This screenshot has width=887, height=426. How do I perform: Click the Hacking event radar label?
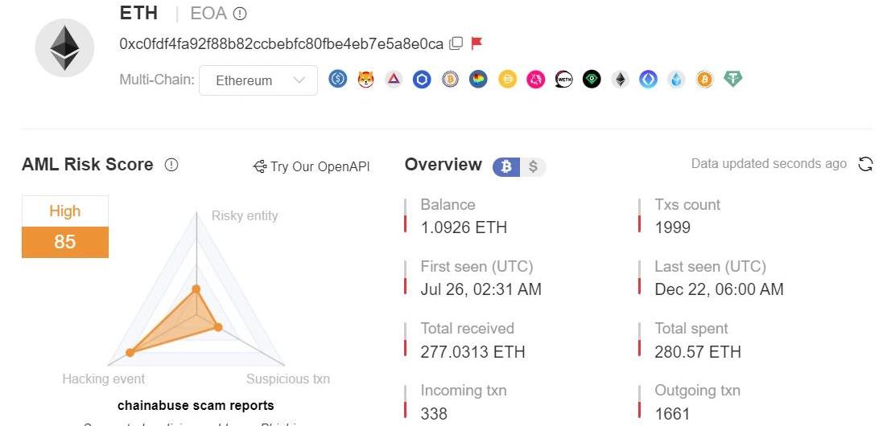(x=104, y=379)
